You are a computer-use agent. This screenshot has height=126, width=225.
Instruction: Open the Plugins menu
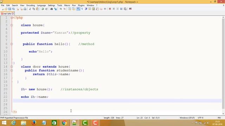click(81, 5)
